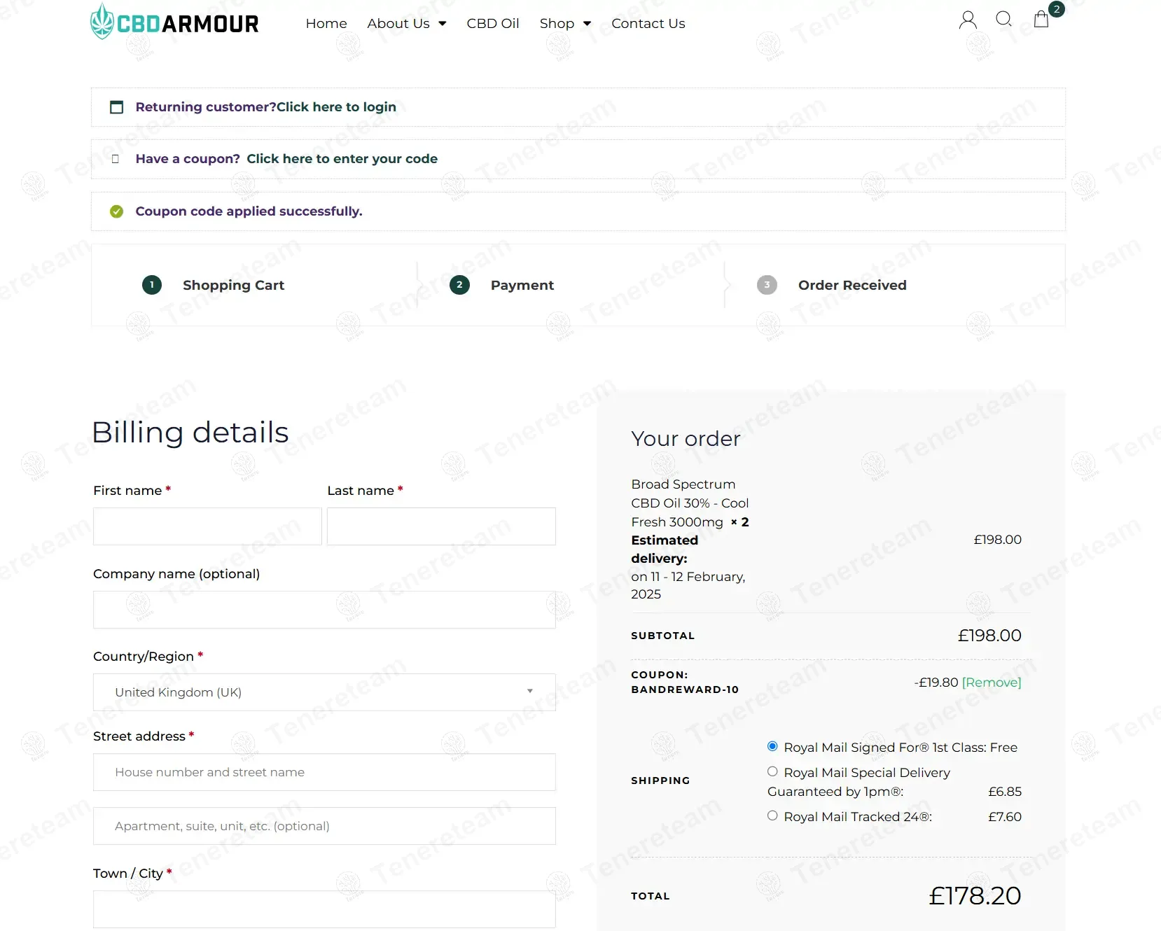The image size is (1161, 931).
Task: Click step 1 circle for Shopping Cart
Action: click(x=152, y=285)
